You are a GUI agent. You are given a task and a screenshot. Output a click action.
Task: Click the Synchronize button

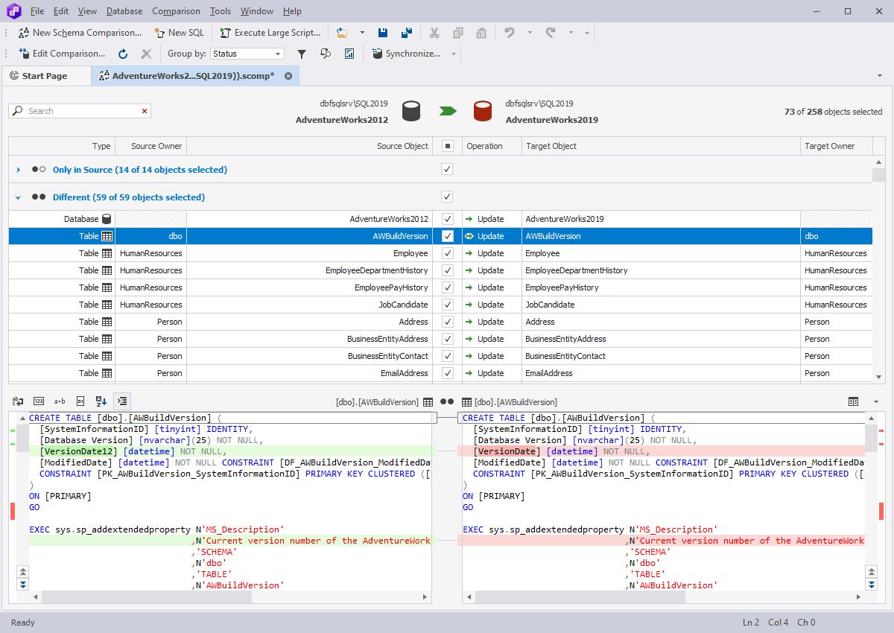click(408, 54)
